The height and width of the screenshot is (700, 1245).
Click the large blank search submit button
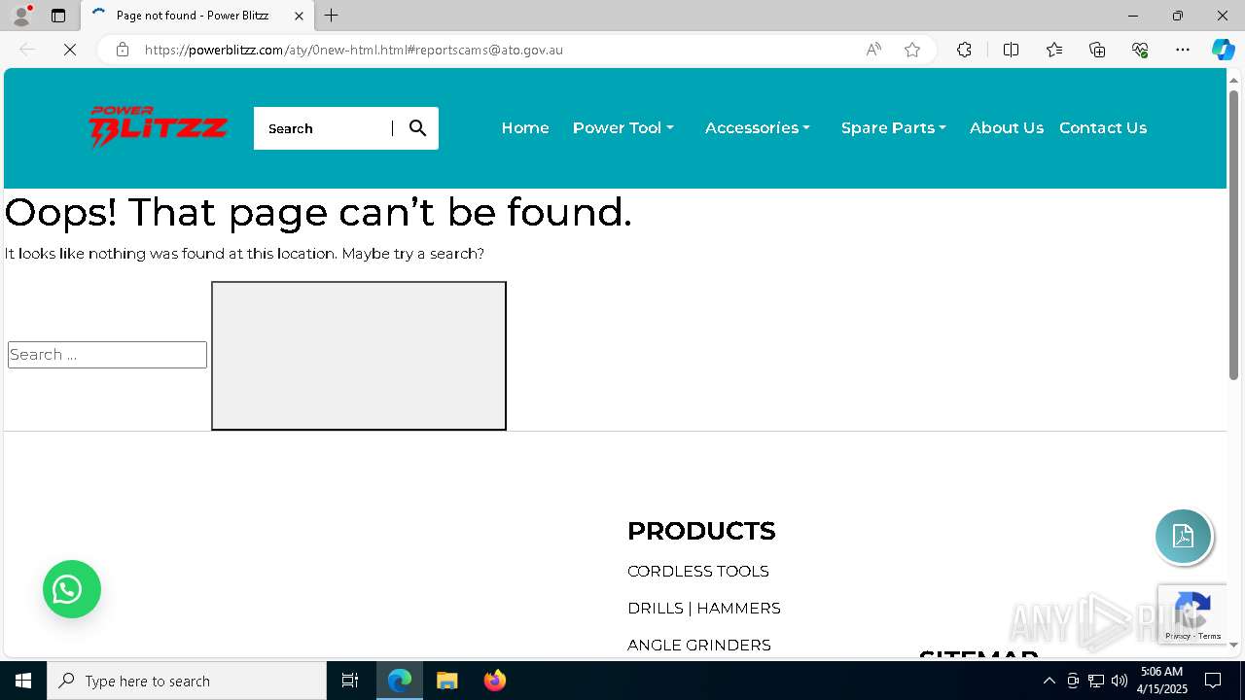coord(359,356)
